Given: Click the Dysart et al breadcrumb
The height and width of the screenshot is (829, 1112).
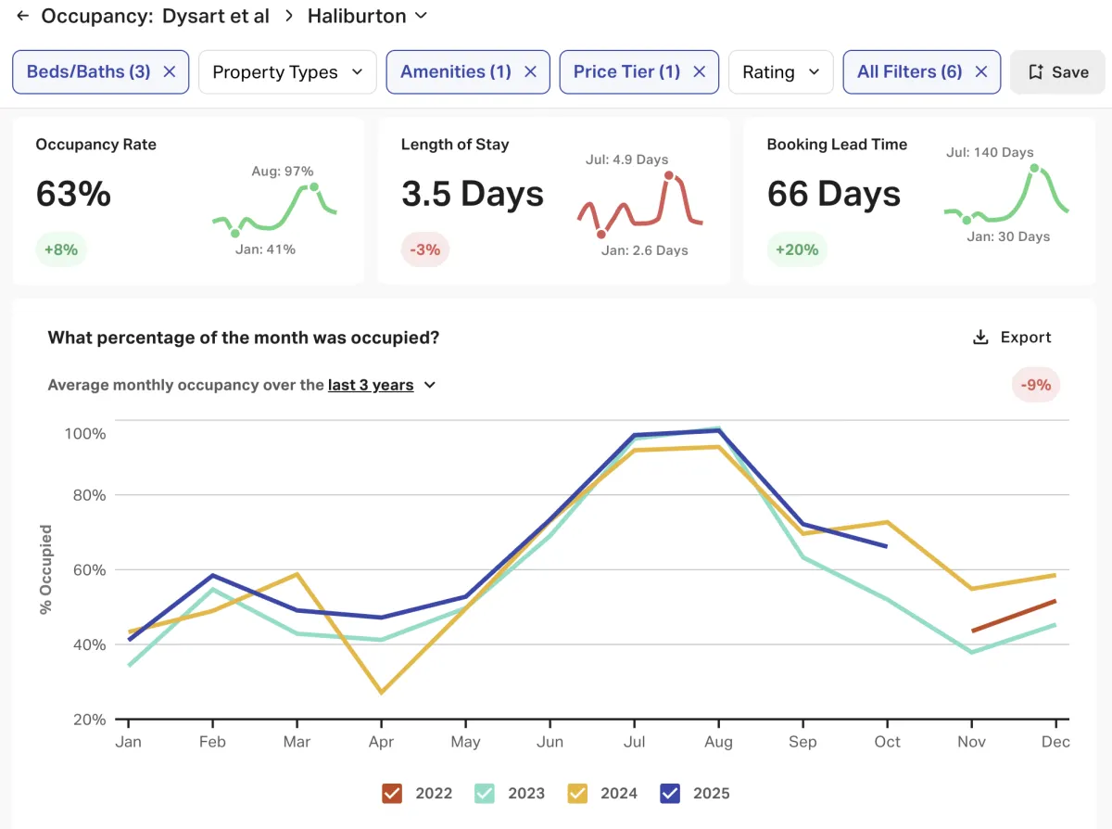Looking at the screenshot, I should [216, 16].
